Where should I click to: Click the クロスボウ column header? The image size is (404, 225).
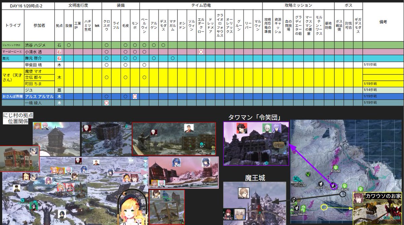pyautogui.click(x=106, y=25)
